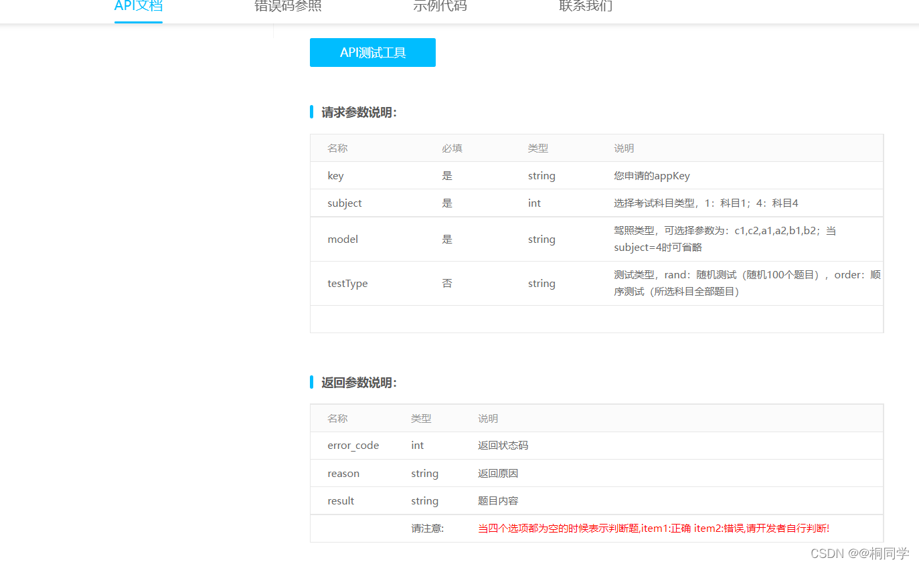Click the 'testType' parameter name cell
Viewport: 919px width, 566px height.
point(347,284)
